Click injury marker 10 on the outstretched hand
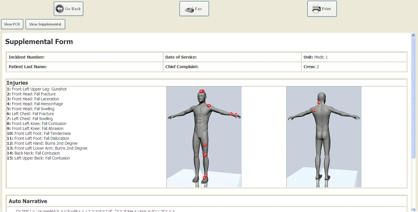The width and height of the screenshot is (418, 212). (x=236, y=115)
